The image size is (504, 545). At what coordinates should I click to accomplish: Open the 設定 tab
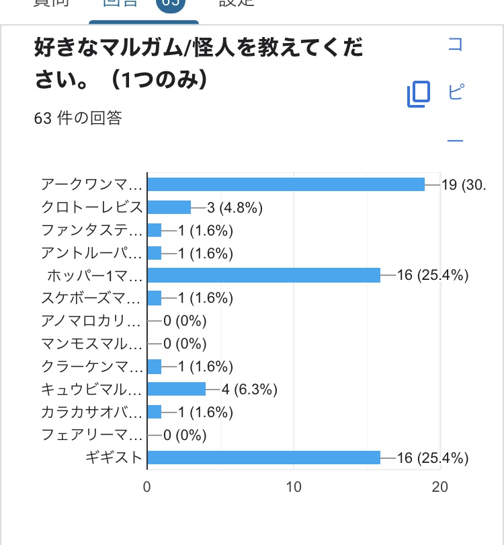(x=236, y=3)
